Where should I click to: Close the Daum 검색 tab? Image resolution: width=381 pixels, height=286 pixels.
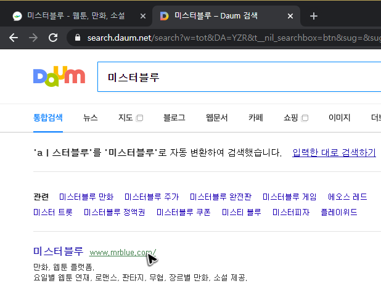click(x=290, y=16)
